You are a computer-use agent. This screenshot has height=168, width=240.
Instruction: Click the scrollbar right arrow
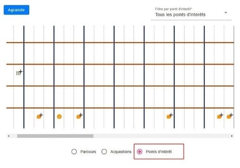point(232,136)
